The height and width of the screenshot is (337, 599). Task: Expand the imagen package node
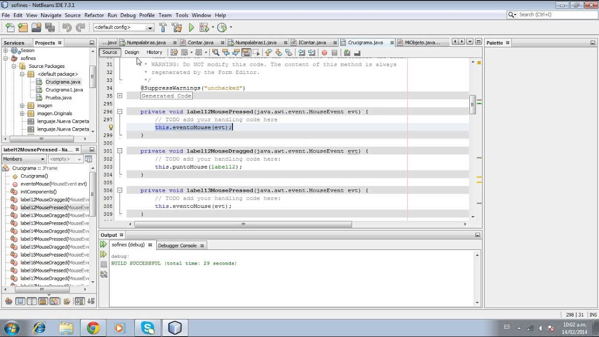click(x=22, y=106)
